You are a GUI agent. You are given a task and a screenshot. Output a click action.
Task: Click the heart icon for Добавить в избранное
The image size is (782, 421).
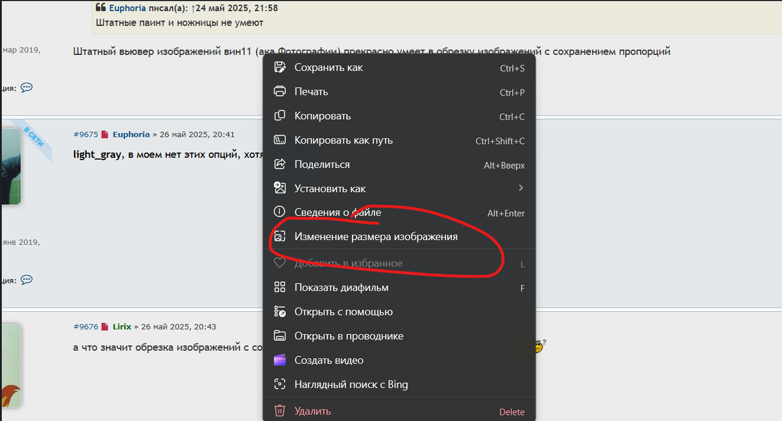pos(280,263)
